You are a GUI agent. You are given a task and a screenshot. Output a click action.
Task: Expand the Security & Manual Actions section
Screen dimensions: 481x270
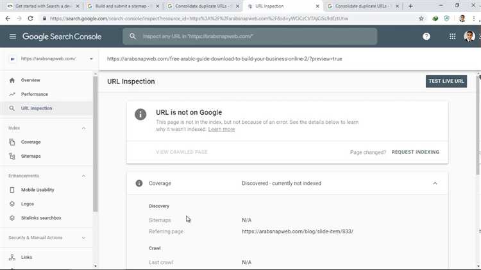pyautogui.click(x=83, y=238)
